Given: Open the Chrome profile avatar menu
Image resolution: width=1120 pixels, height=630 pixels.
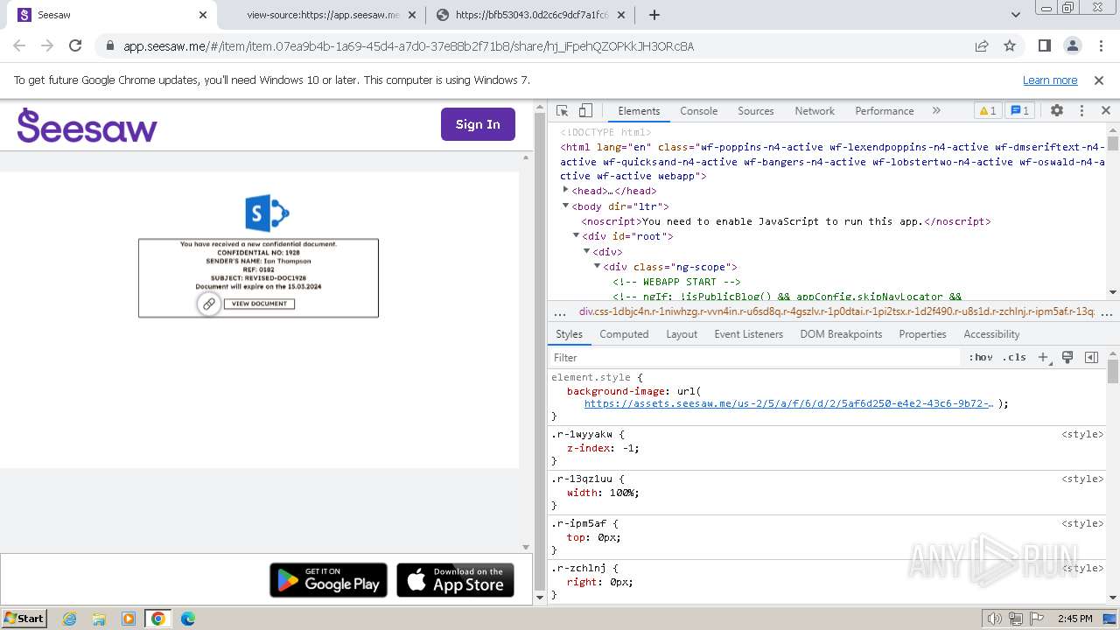Looking at the screenshot, I should 1072,45.
